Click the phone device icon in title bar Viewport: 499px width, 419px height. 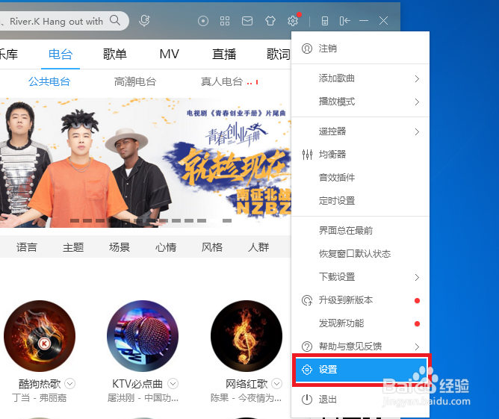pyautogui.click(x=325, y=21)
